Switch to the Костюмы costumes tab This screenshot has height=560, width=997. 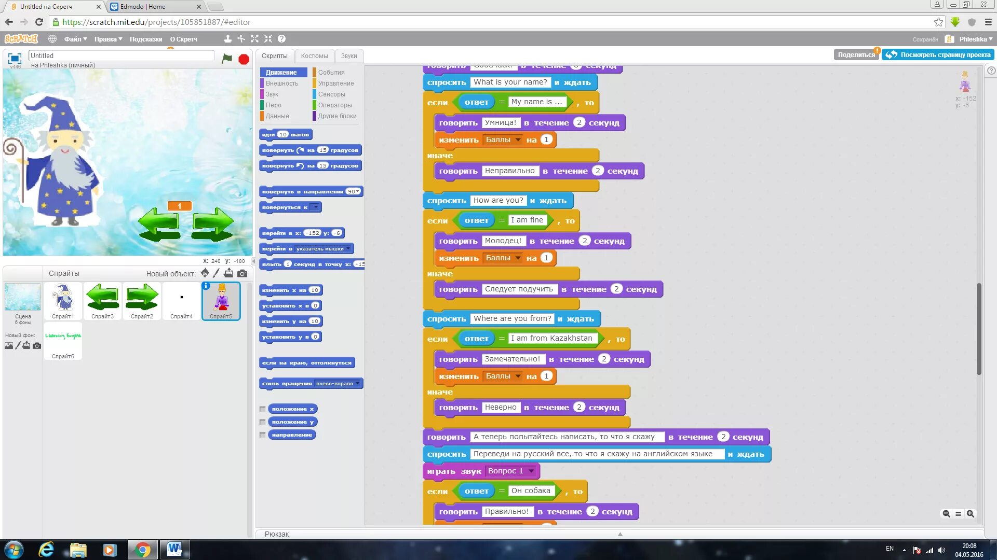pyautogui.click(x=314, y=55)
